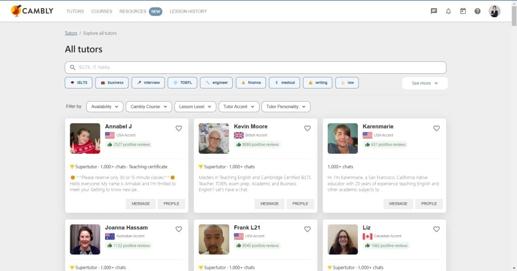Message Karenmarie via MESSAGE button
The height and width of the screenshot is (271, 517).
point(398,204)
